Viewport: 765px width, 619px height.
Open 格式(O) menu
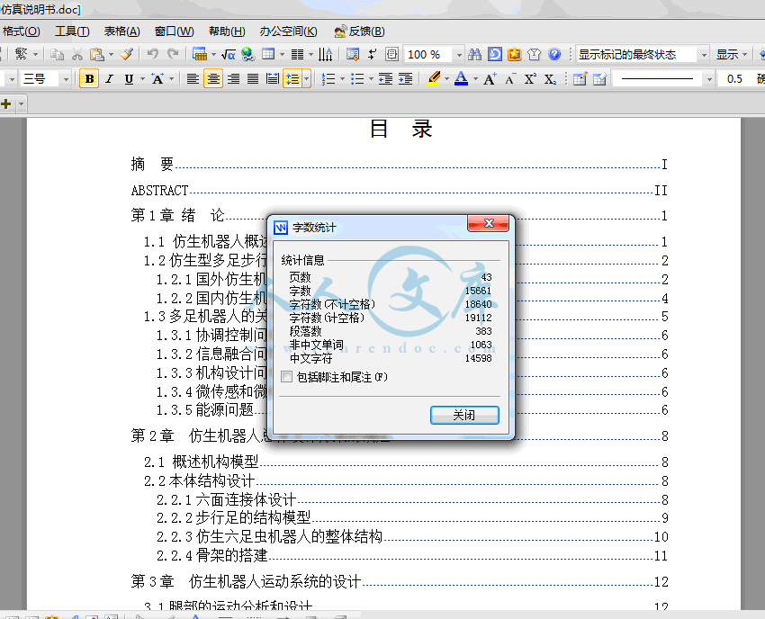point(21,31)
